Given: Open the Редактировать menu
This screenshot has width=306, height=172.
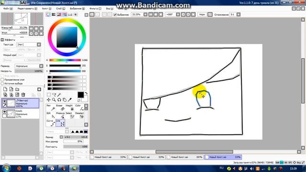Looking at the screenshot, I should [x=27, y=9].
